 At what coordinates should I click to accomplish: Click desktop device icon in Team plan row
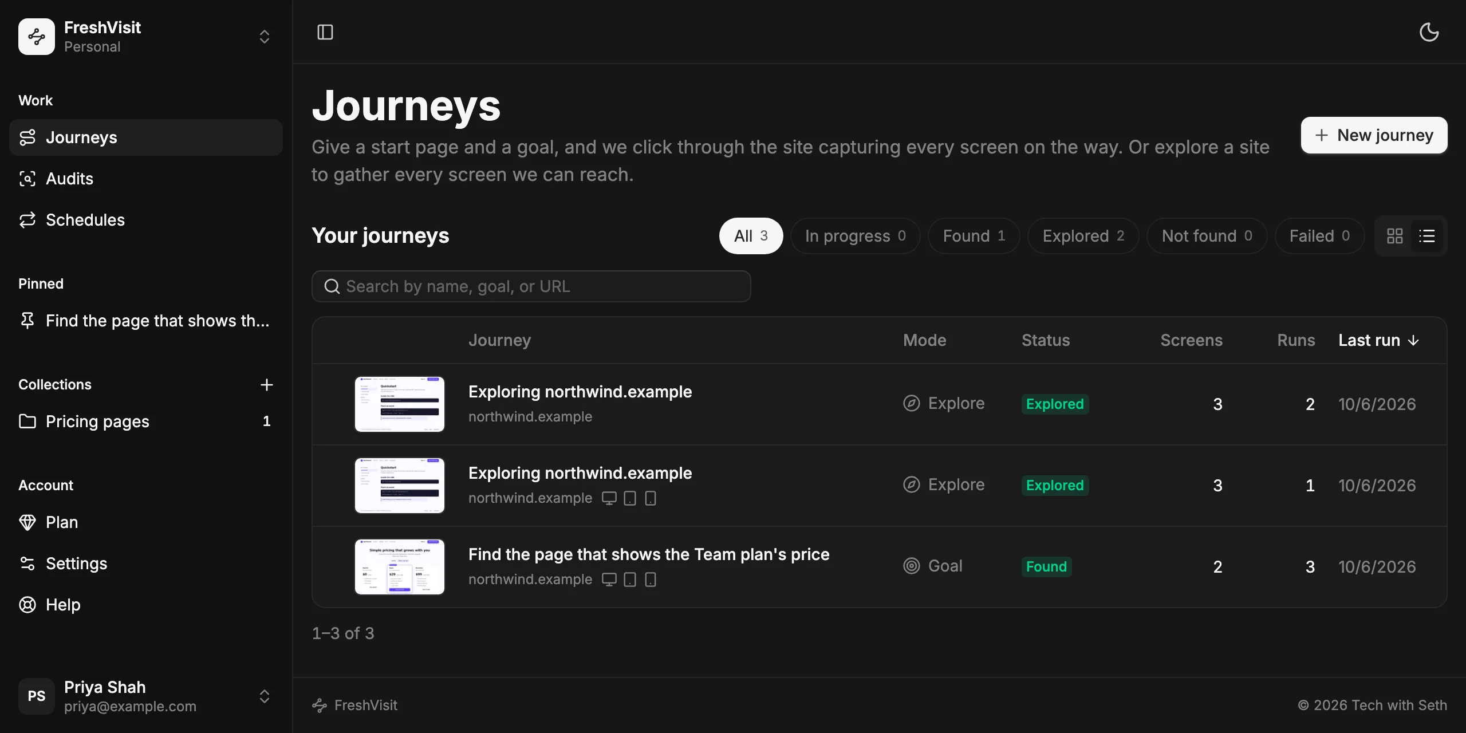(609, 580)
